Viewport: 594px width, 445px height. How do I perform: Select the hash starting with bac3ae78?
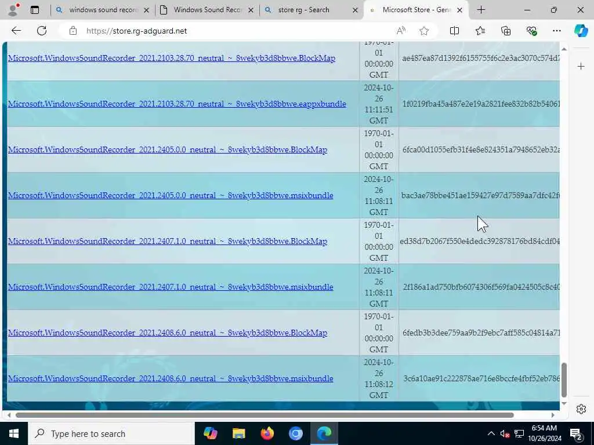(x=480, y=195)
